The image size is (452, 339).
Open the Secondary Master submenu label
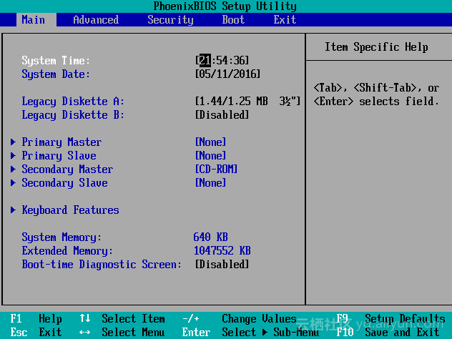(x=67, y=169)
